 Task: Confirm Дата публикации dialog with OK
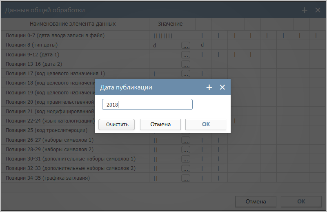click(x=206, y=125)
